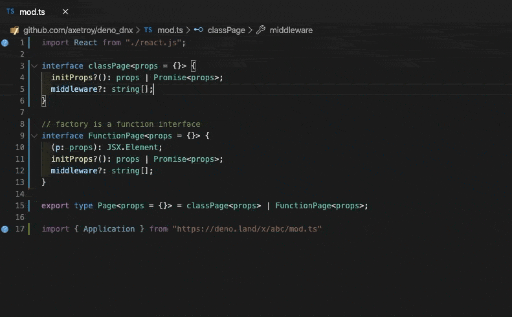Click line number 15 in gutter
Image resolution: width=512 pixels, height=317 pixels.
[x=20, y=206]
